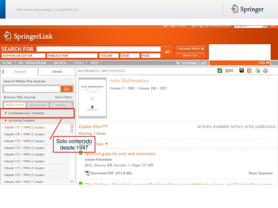
Task: Select Volume 174 / 1995 (2 Issues)
Action: [24, 148]
